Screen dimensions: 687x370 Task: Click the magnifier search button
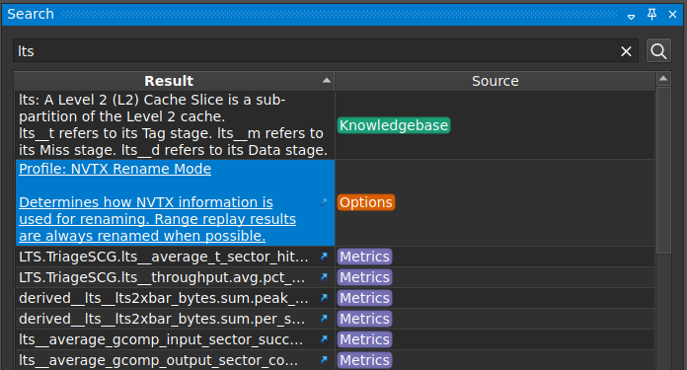[658, 50]
